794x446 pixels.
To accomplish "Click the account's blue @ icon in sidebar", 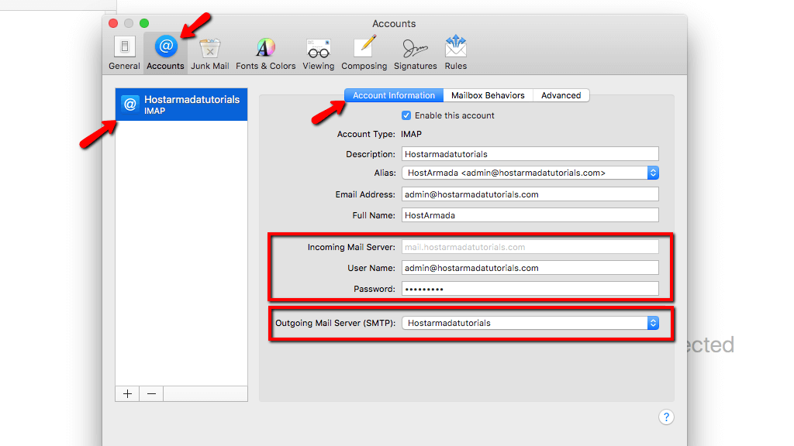I will [x=130, y=105].
